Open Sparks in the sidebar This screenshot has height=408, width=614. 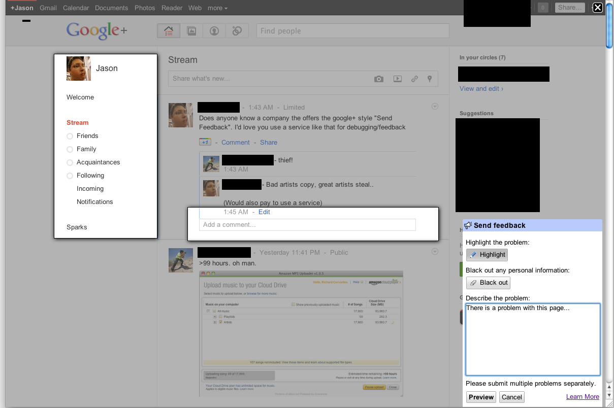[x=77, y=227]
